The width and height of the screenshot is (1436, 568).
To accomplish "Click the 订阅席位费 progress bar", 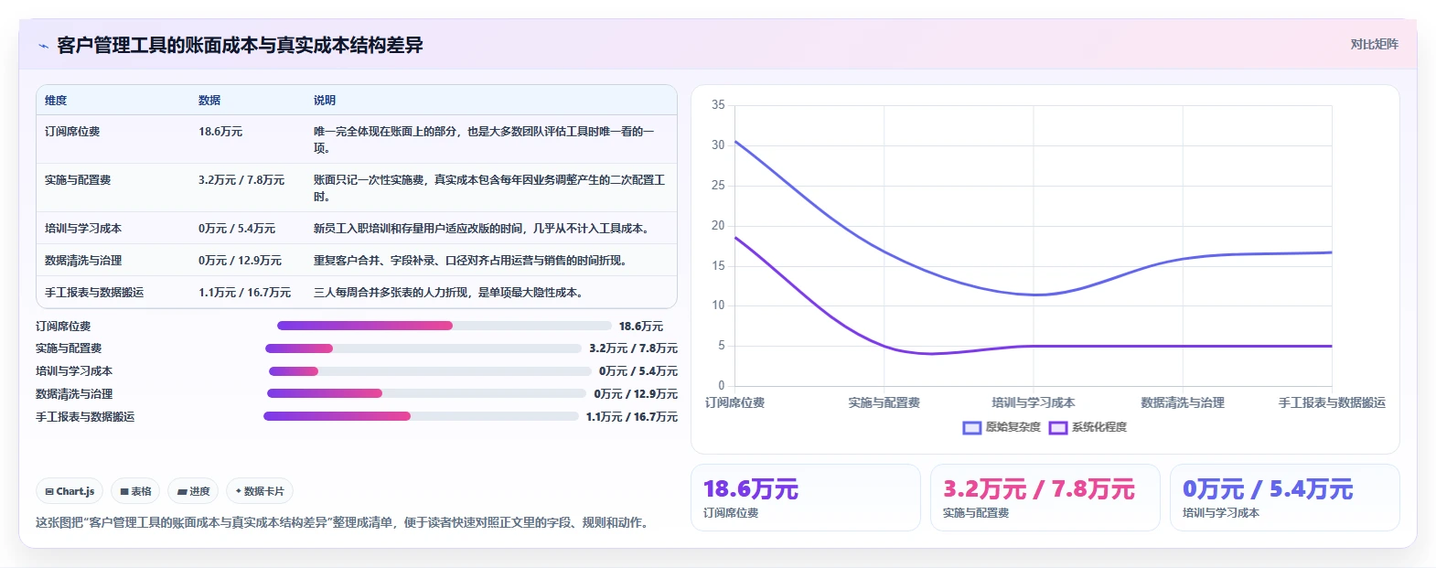I will (x=445, y=326).
